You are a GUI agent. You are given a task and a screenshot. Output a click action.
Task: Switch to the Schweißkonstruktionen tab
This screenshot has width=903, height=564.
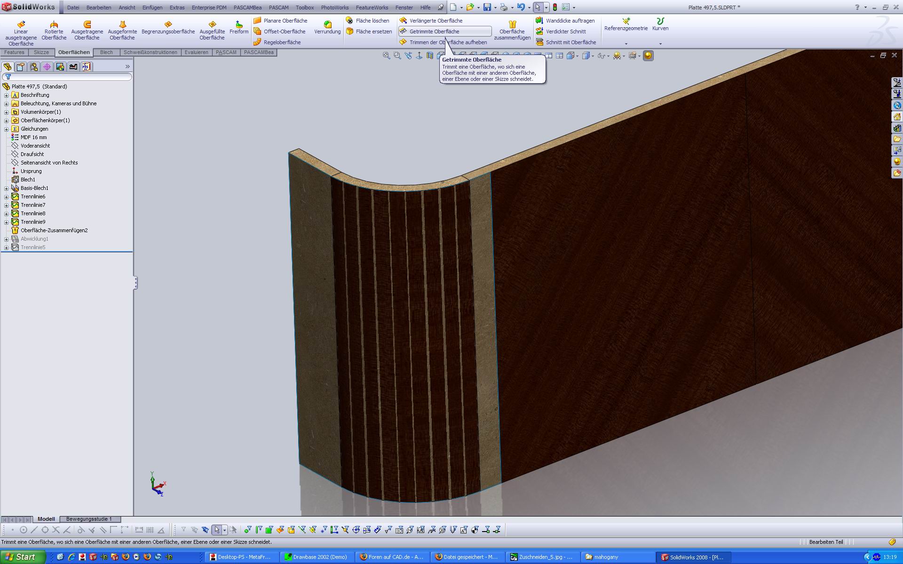click(x=150, y=52)
